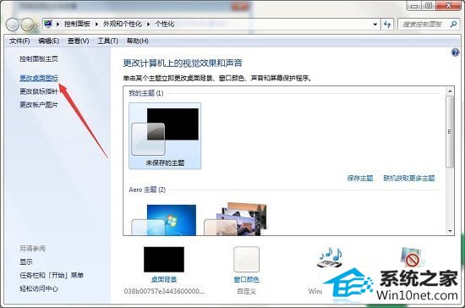Click 更改鼠标指针 link
Screen dimensions: 465x308
coord(39,91)
